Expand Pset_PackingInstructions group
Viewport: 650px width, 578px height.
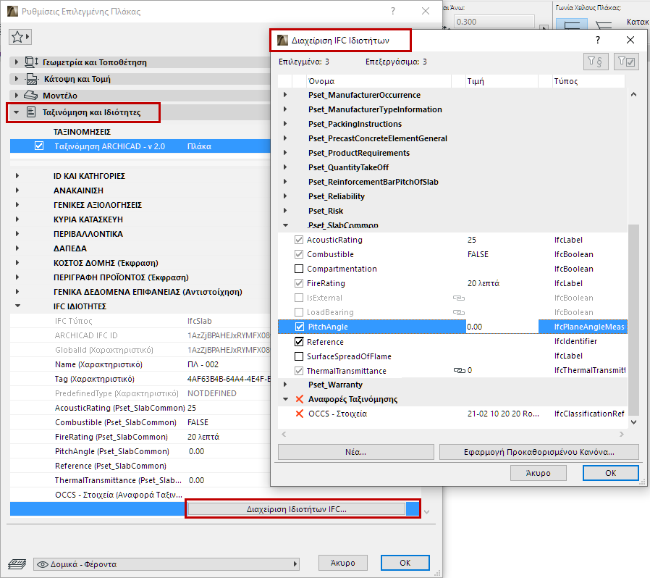pos(285,124)
